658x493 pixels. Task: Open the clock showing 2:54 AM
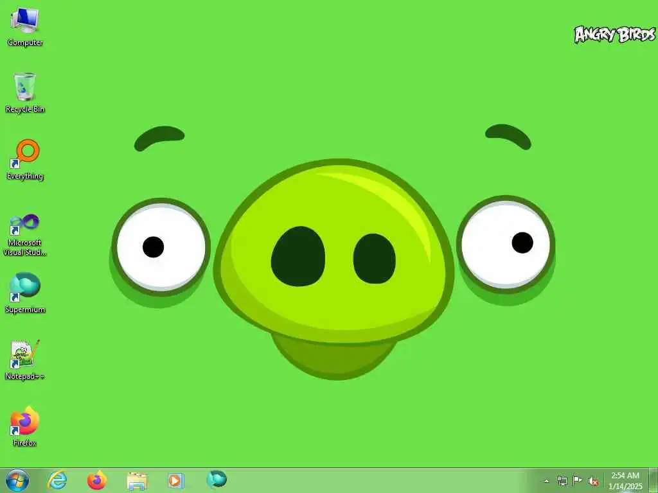(x=625, y=481)
